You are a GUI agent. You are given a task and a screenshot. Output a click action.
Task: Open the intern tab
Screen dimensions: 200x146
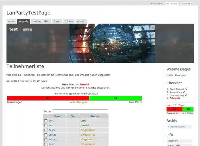[69, 21]
